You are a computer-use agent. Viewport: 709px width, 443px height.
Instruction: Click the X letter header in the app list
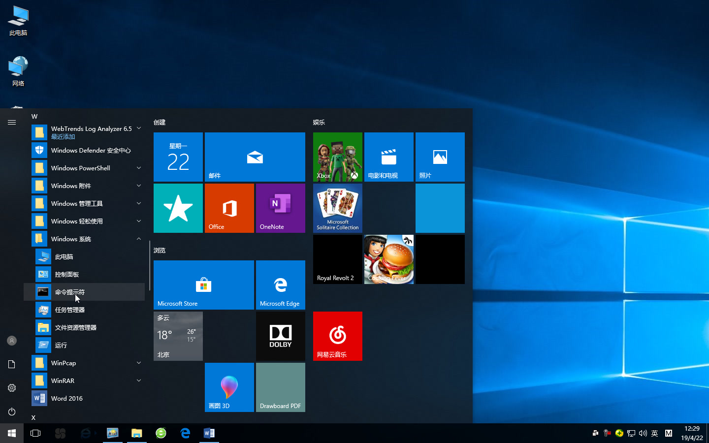coord(33,417)
